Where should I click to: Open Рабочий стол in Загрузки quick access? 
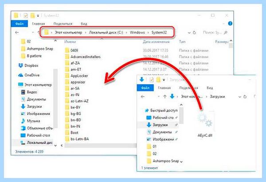click(160, 118)
